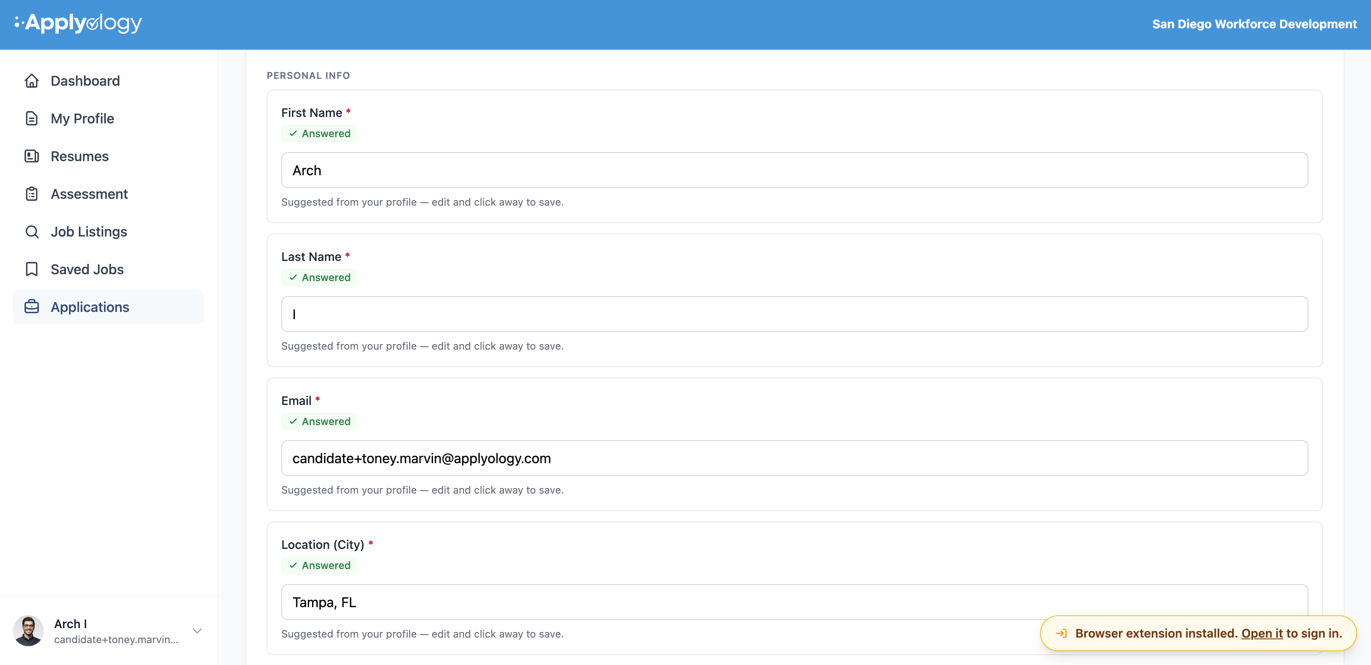1371x665 pixels.
Task: Click the First Name Answered badge
Action: (x=319, y=134)
